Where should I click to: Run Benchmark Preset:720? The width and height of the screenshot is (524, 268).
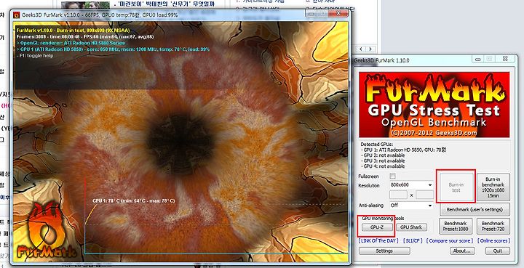pyautogui.click(x=493, y=226)
